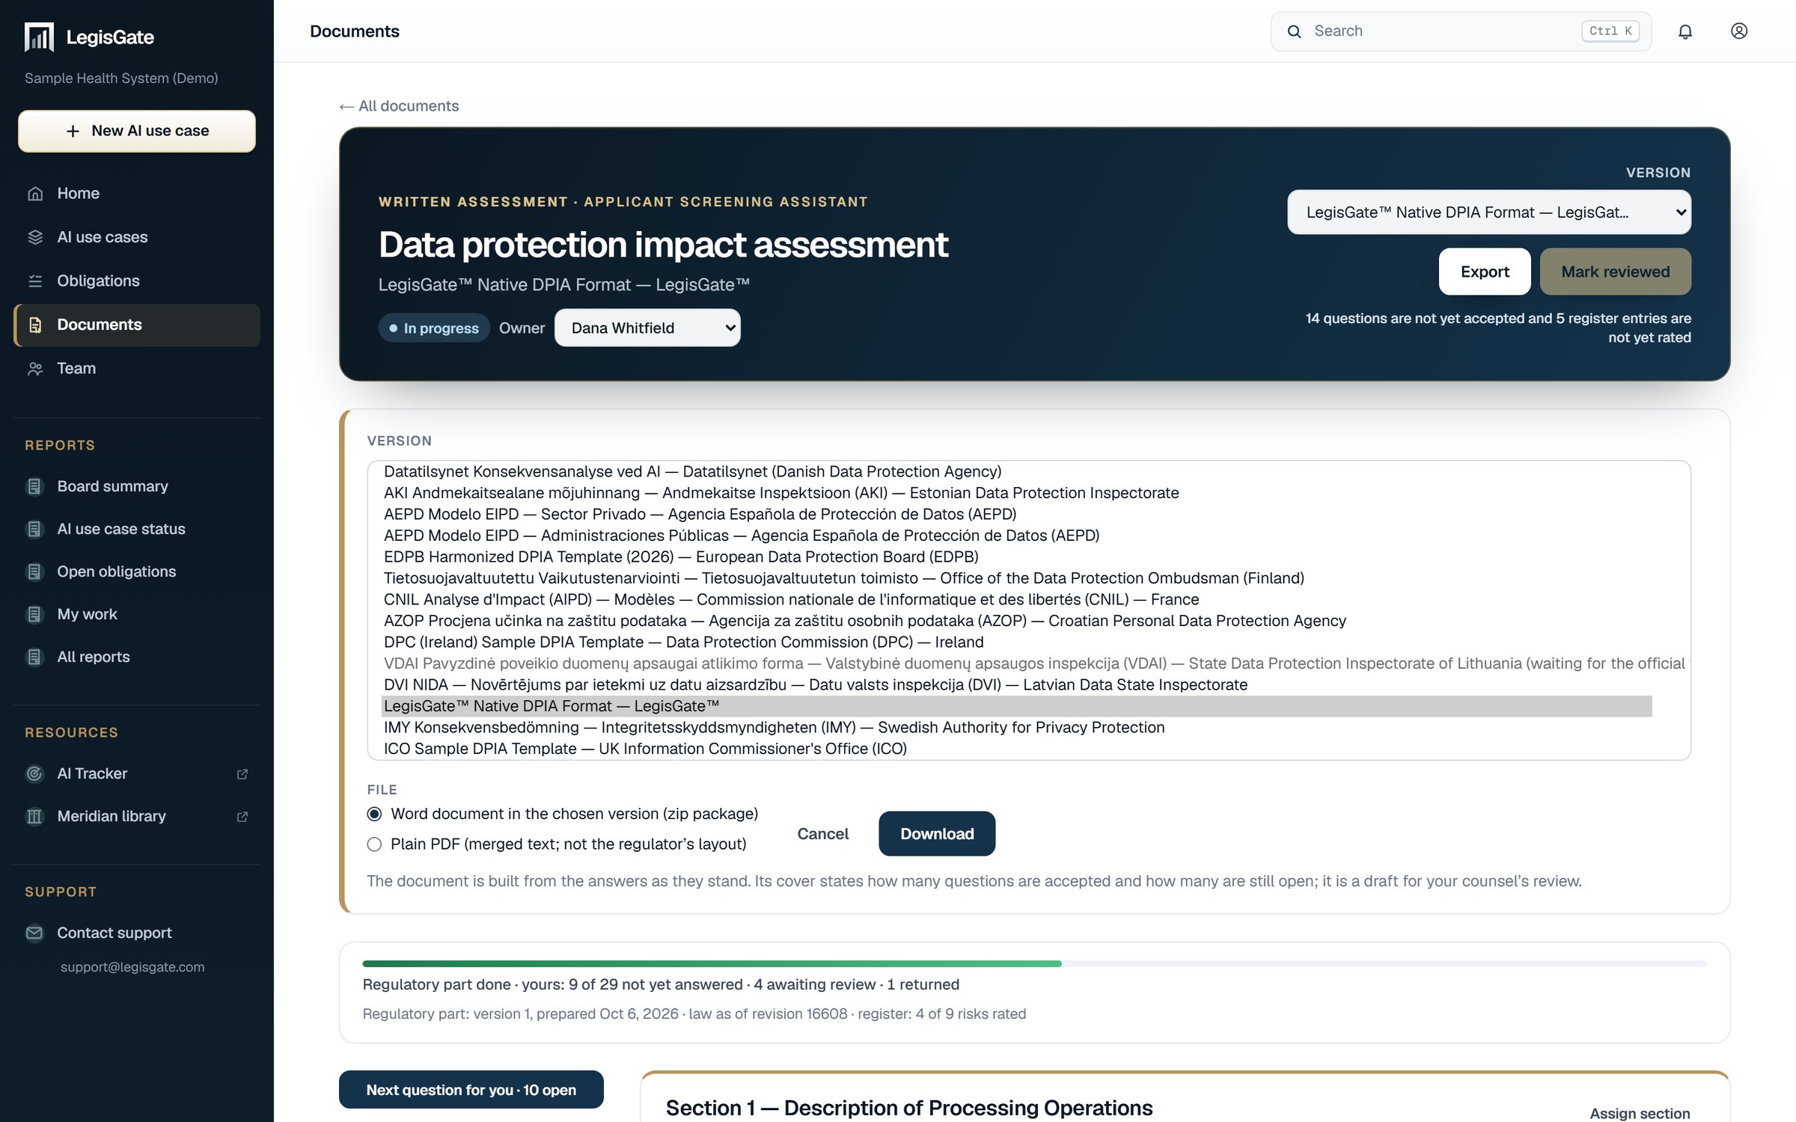The image size is (1796, 1122).
Task: Click Assign section link
Action: [1640, 1113]
